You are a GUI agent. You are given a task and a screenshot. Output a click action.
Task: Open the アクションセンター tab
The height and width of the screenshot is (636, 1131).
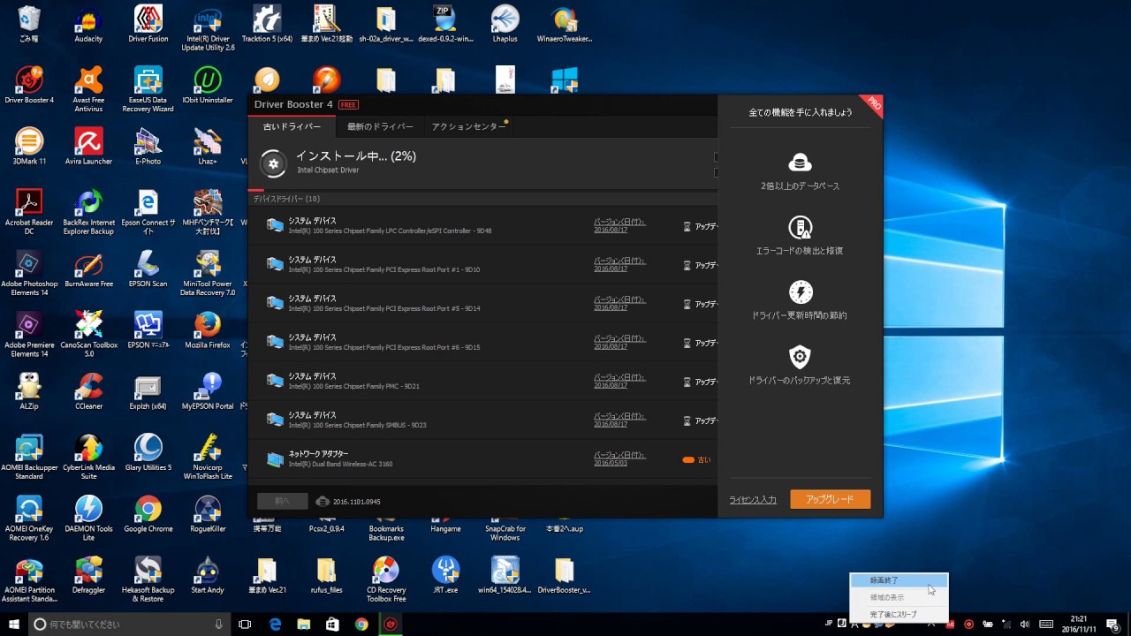click(x=468, y=126)
